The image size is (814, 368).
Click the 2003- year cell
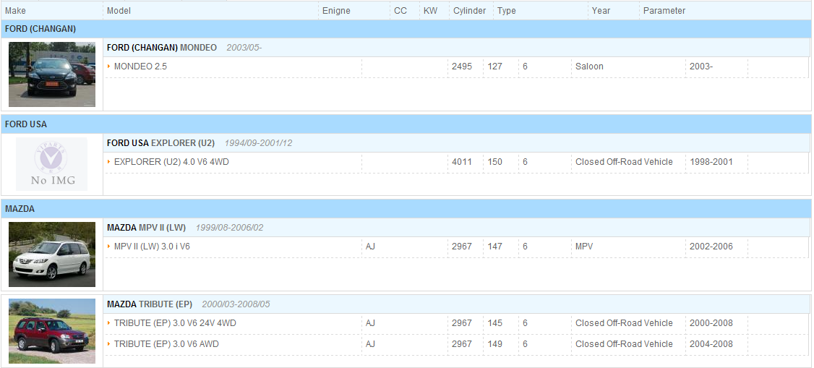[701, 67]
